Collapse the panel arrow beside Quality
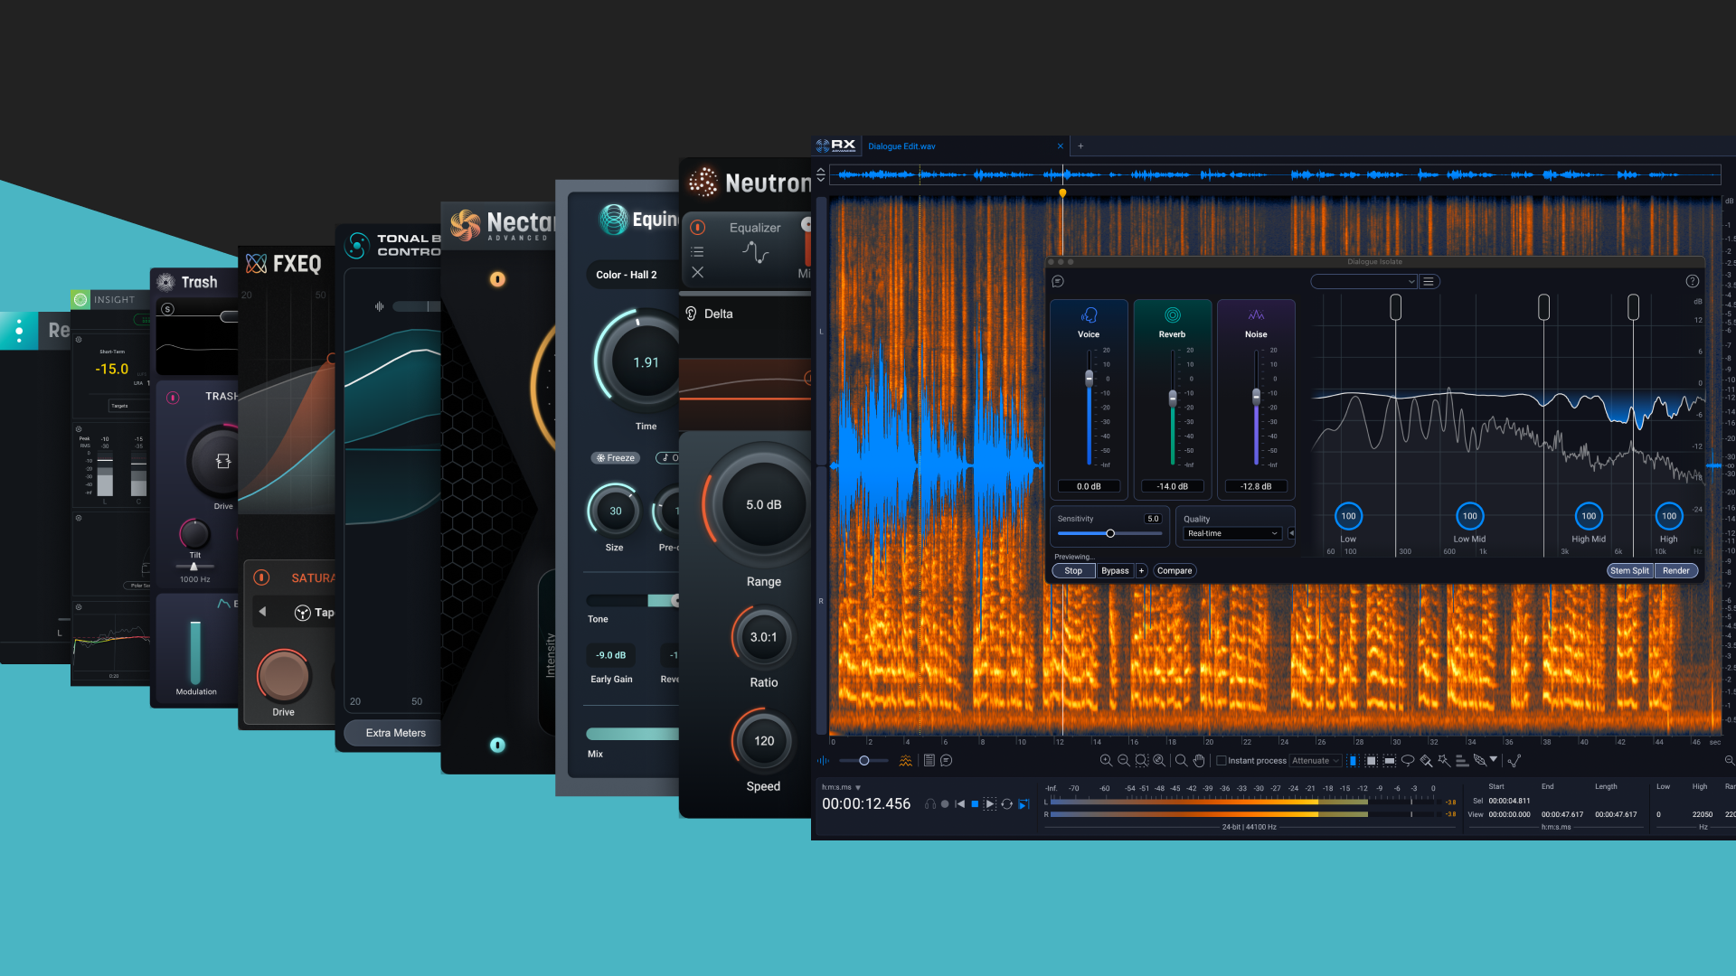 (x=1291, y=533)
